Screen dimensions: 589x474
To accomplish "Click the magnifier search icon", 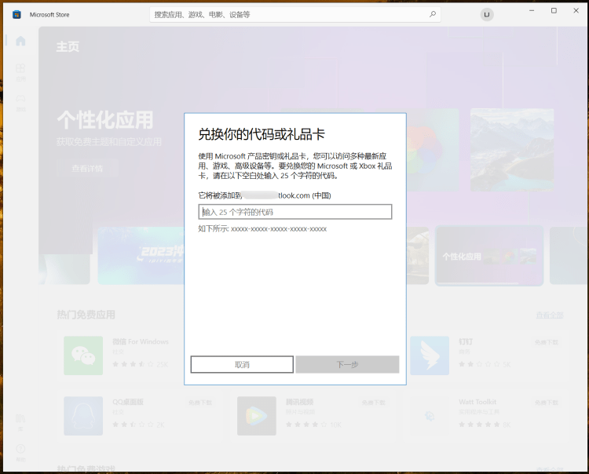I will point(433,14).
